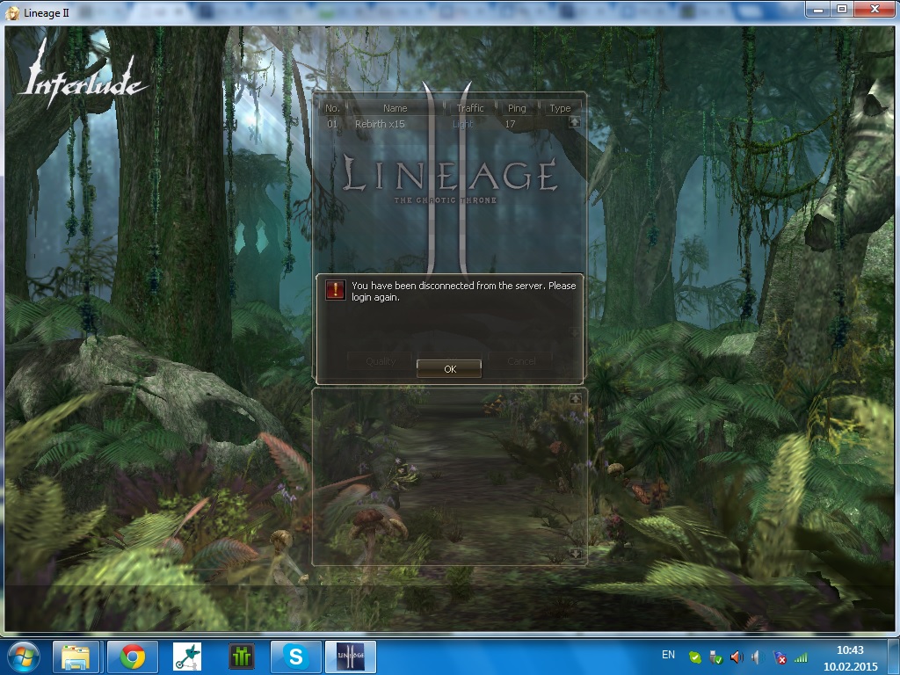The width and height of the screenshot is (900, 675).
Task: Click the EN language indicator
Action: (x=668, y=654)
